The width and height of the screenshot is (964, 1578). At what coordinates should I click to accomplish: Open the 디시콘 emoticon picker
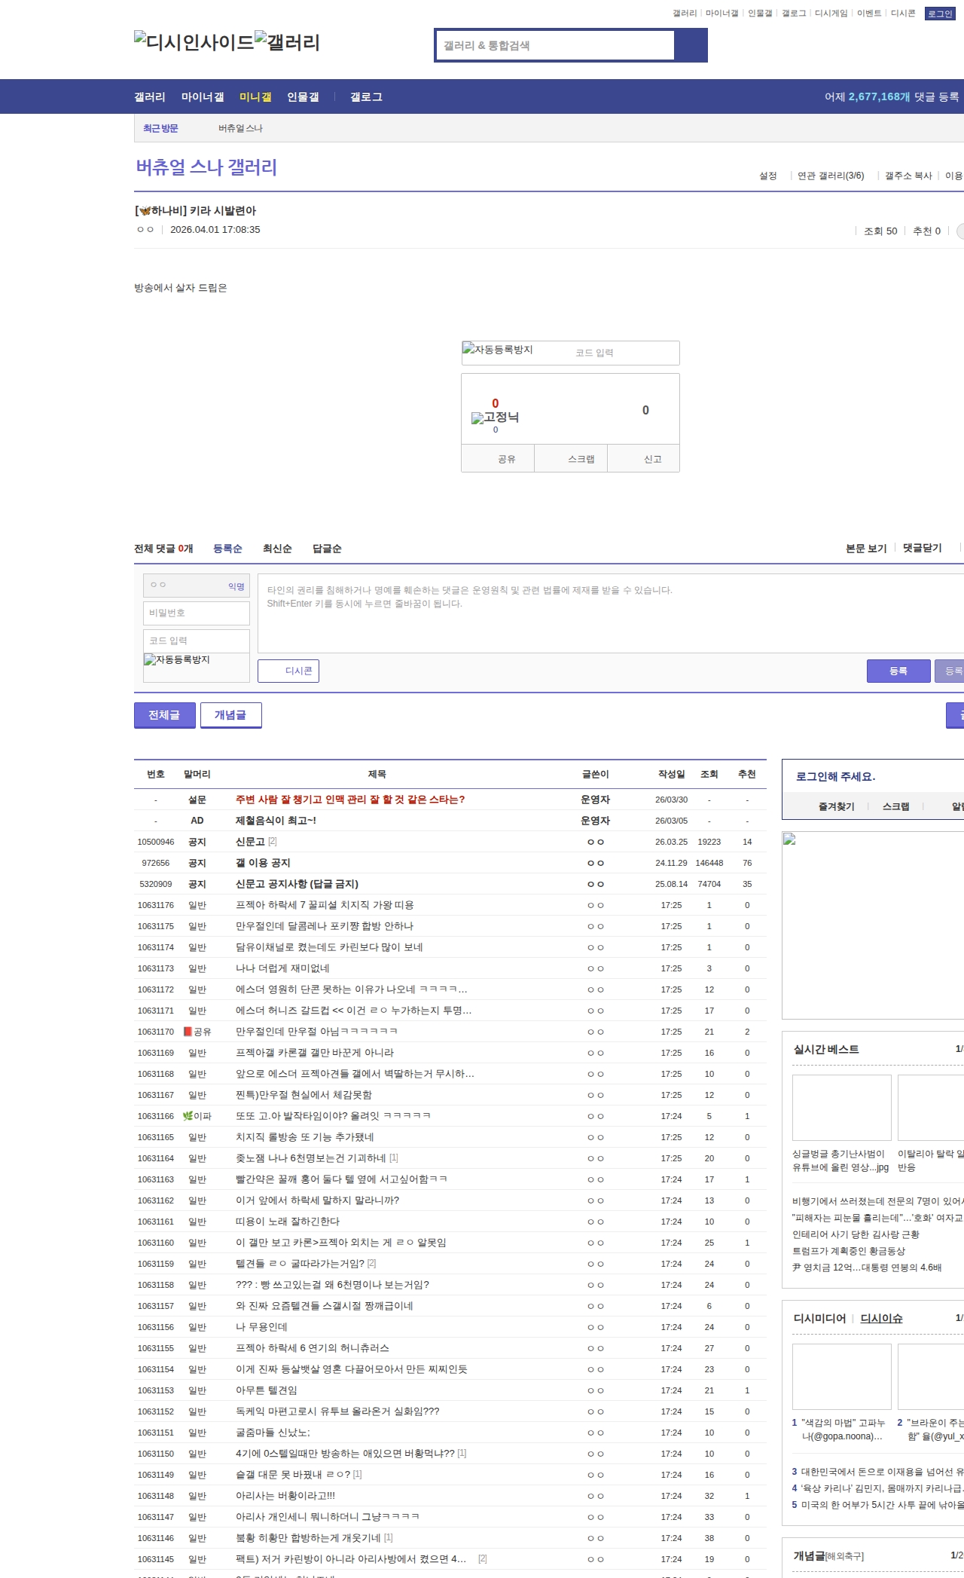[288, 671]
